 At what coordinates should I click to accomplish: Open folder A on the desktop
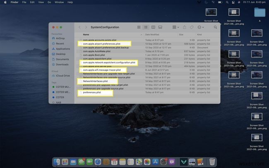click(260, 12)
